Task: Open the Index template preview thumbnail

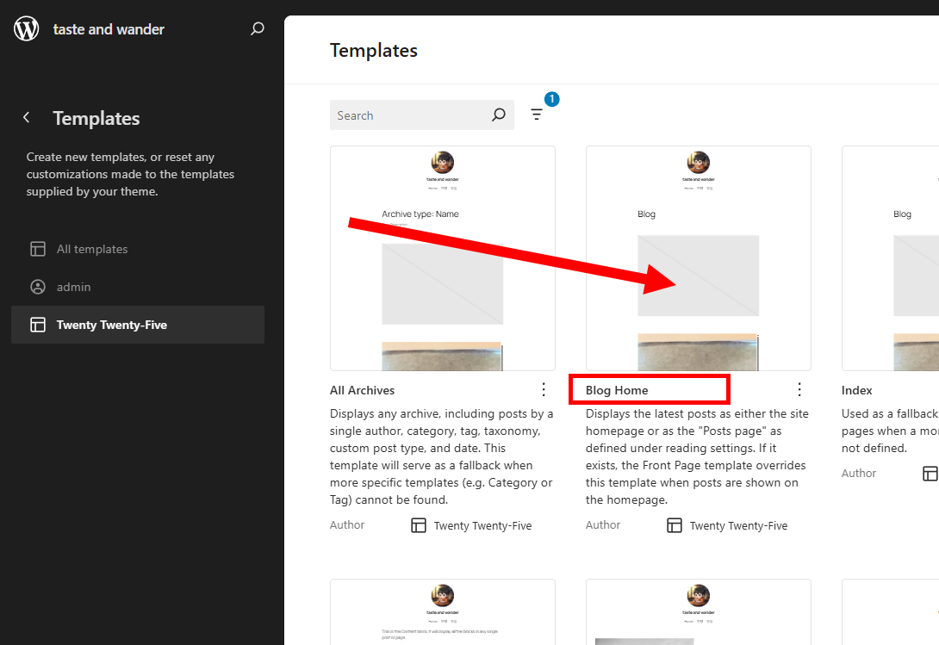Action: click(891, 258)
